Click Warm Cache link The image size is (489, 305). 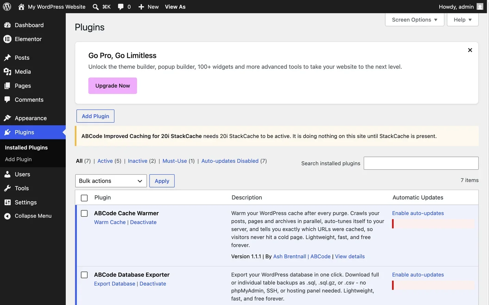pyautogui.click(x=110, y=222)
